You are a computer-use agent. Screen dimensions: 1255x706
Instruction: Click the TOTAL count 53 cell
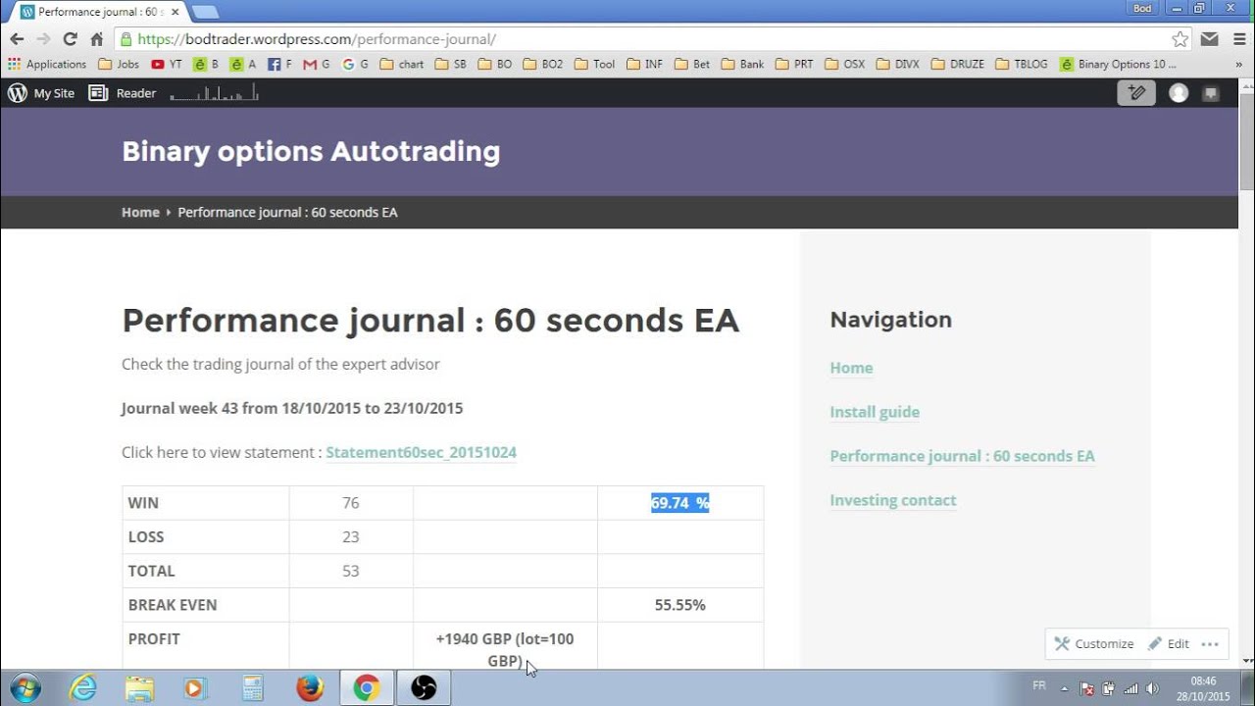[350, 571]
